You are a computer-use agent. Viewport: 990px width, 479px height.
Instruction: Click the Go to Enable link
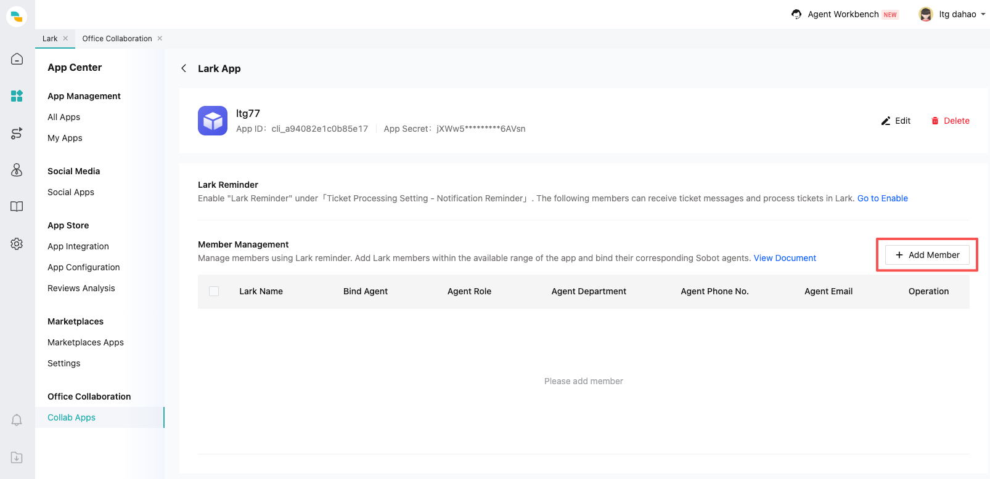[882, 198]
